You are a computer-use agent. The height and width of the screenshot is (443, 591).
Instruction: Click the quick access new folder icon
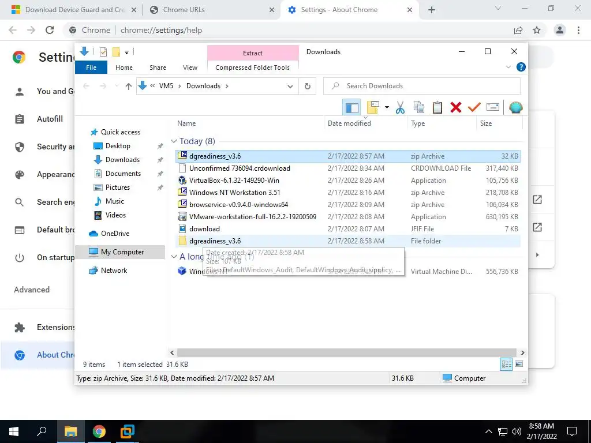click(x=116, y=52)
